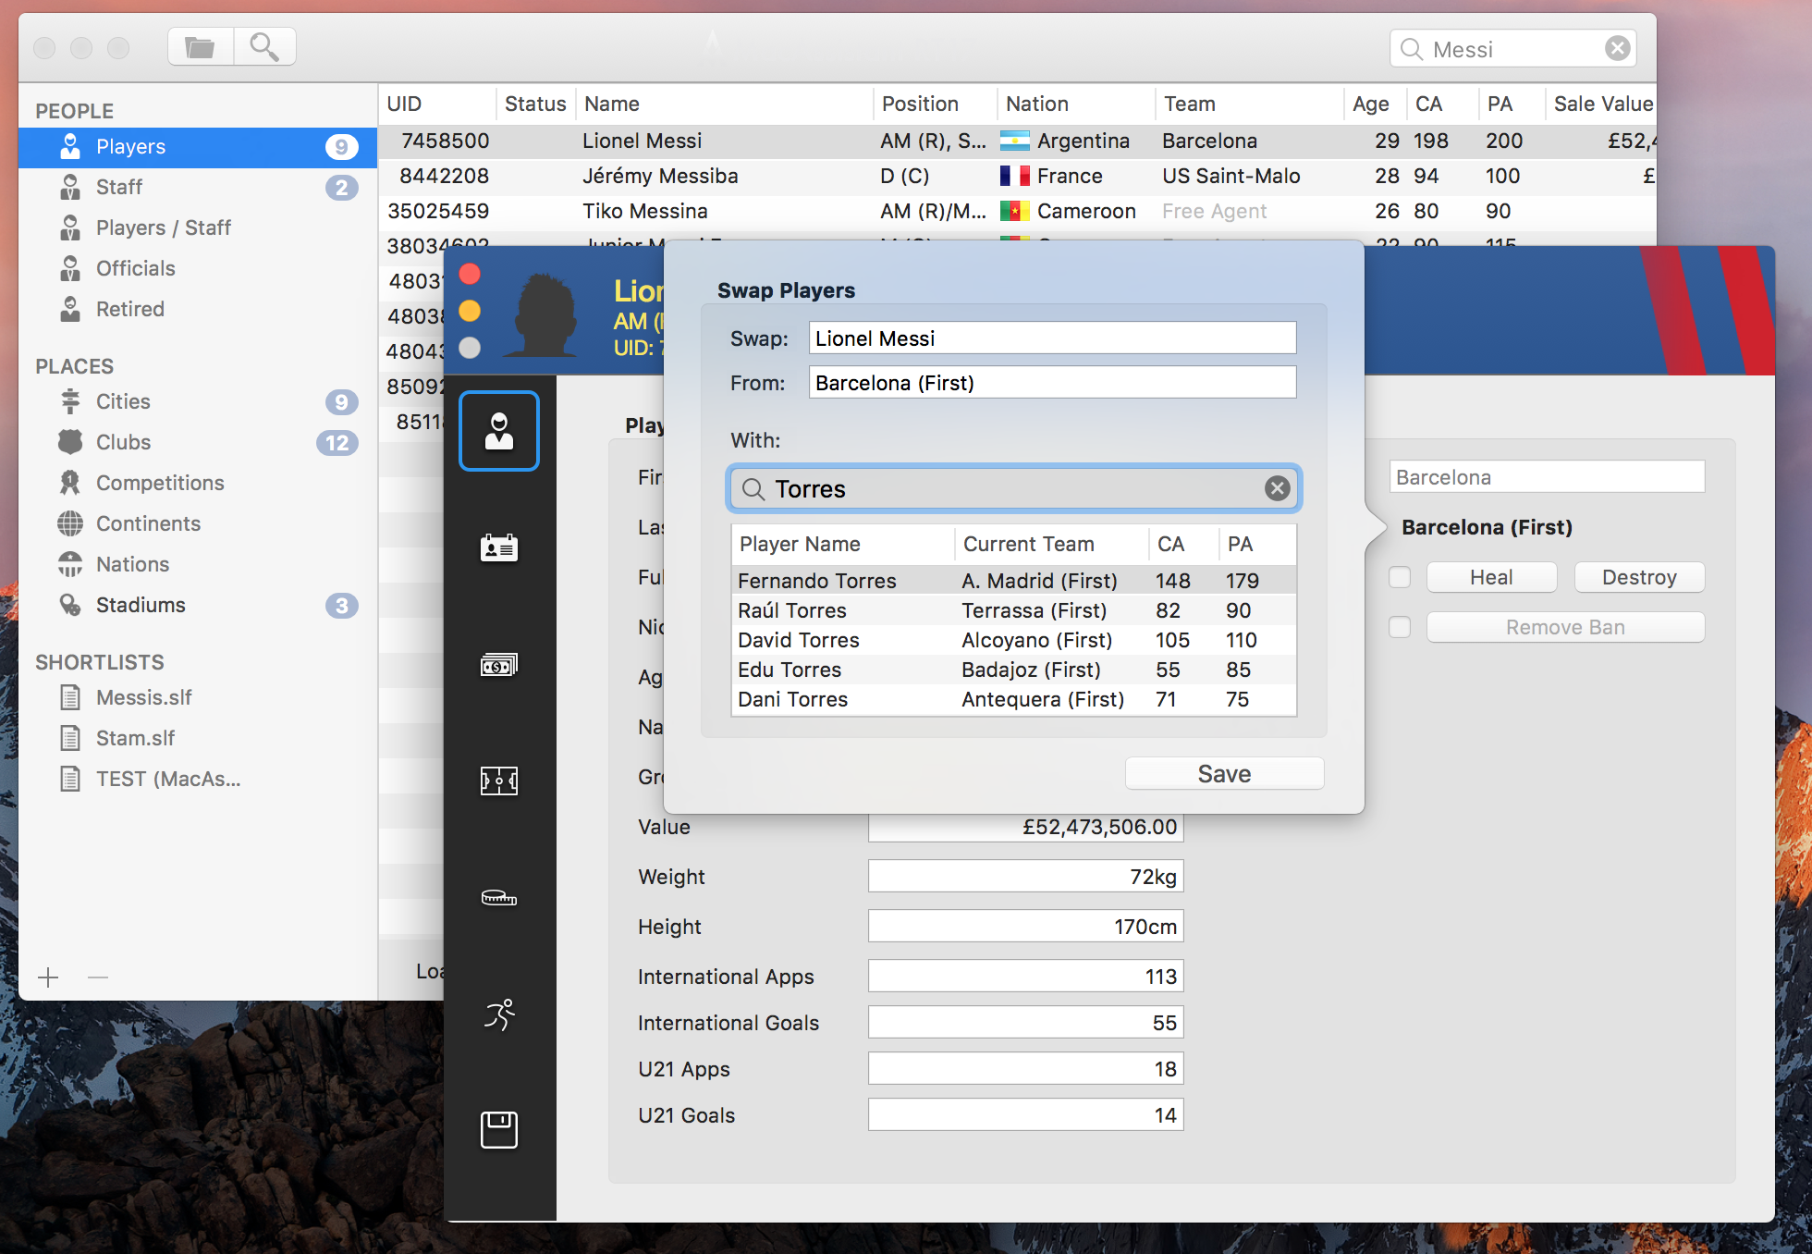The image size is (1812, 1254).
Task: Toggle the checkbox beside Remove Ban
Action: coord(1400,628)
